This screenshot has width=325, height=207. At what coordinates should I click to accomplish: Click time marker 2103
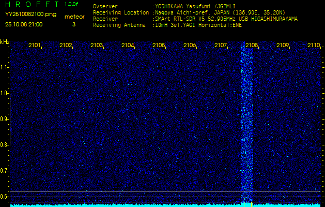point(96,45)
